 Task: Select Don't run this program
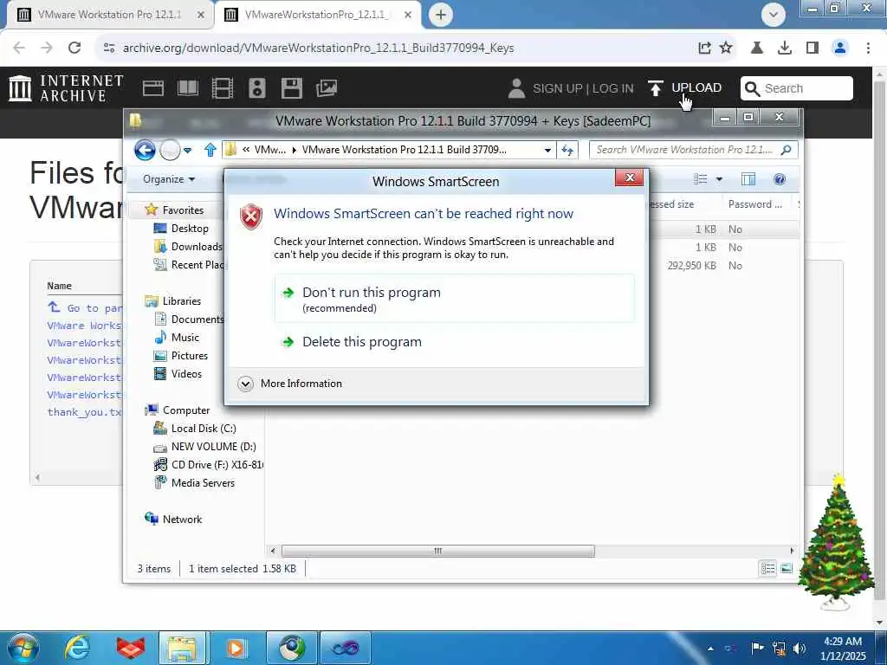click(454, 299)
